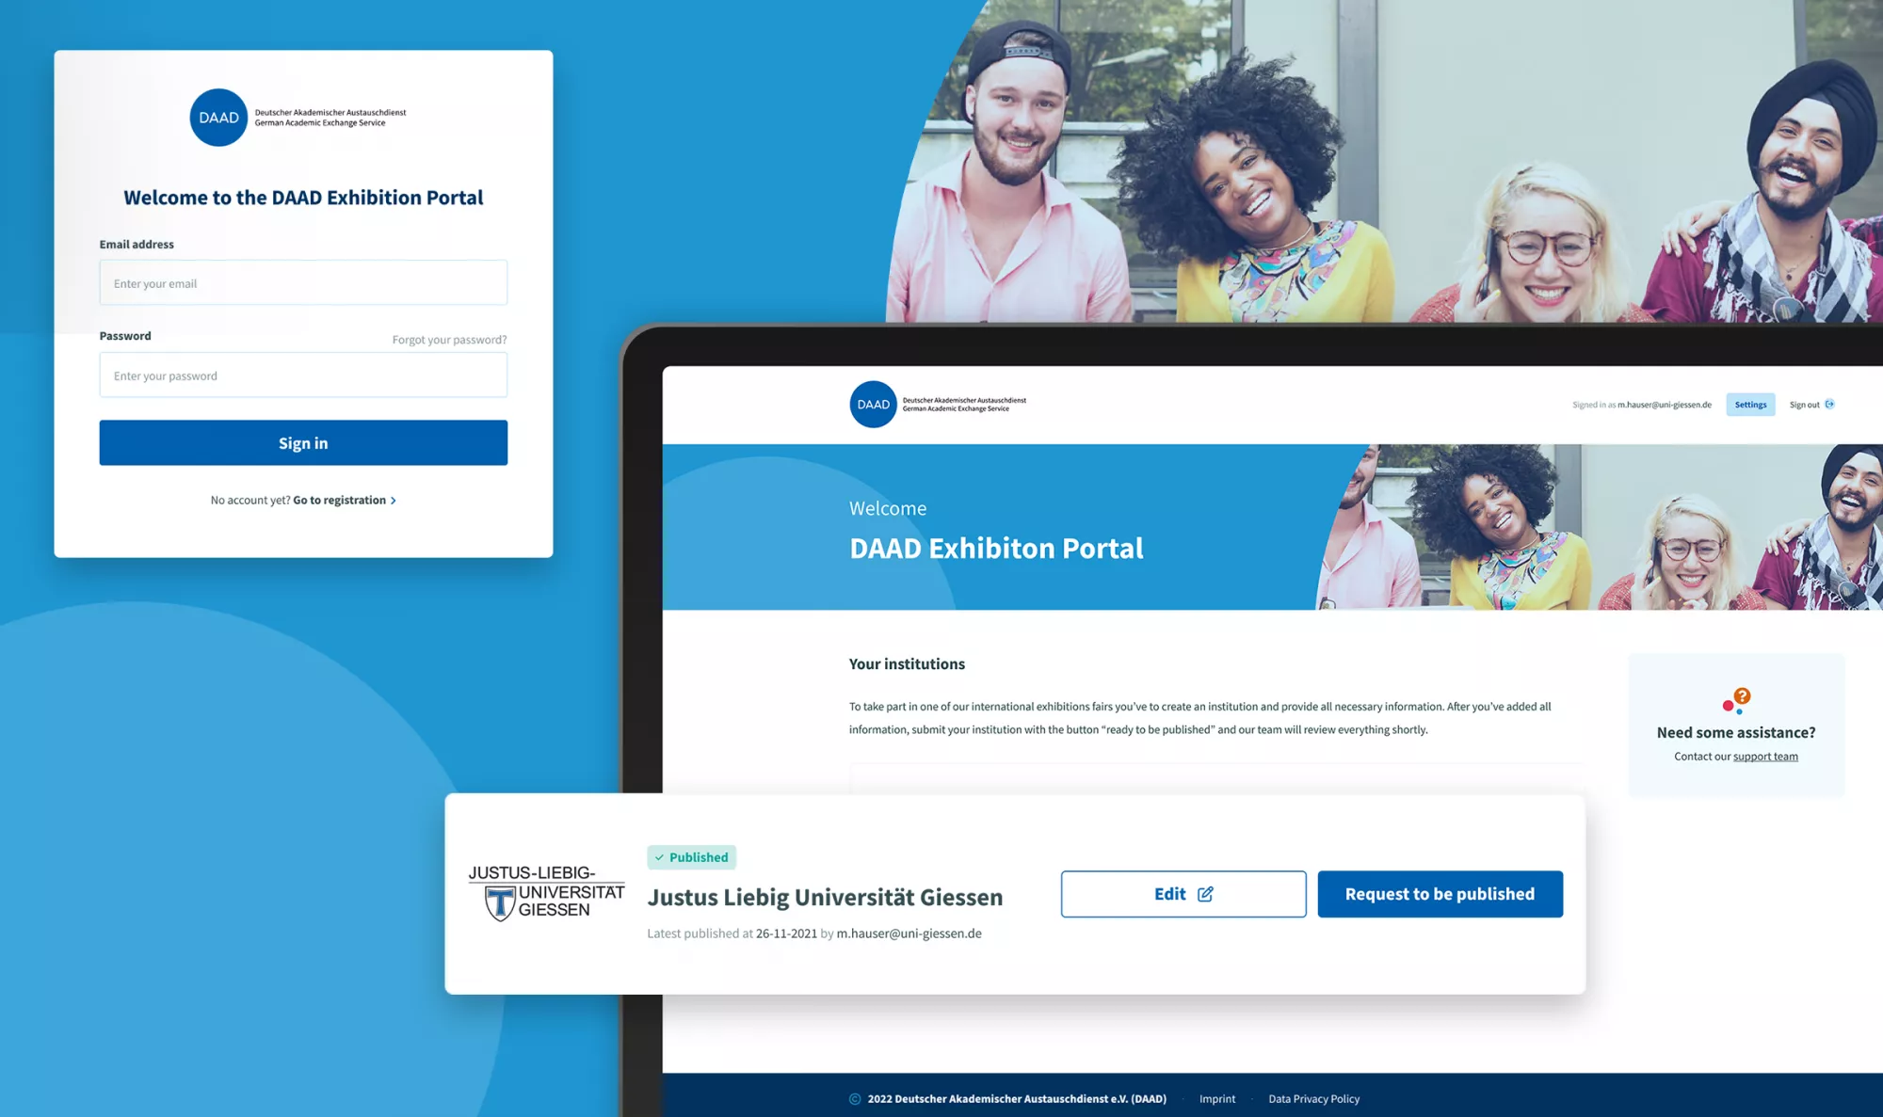Click the DAAD logo on login card
Viewport: 1883px width, 1117px height.
coord(217,116)
